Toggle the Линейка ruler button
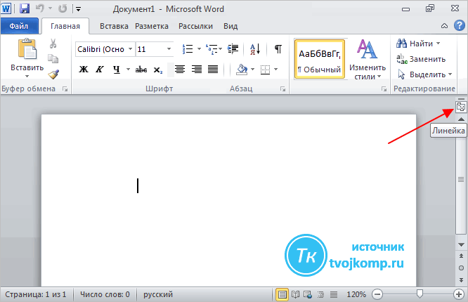Image resolution: width=468 pixels, height=302 pixels. pos(461,107)
